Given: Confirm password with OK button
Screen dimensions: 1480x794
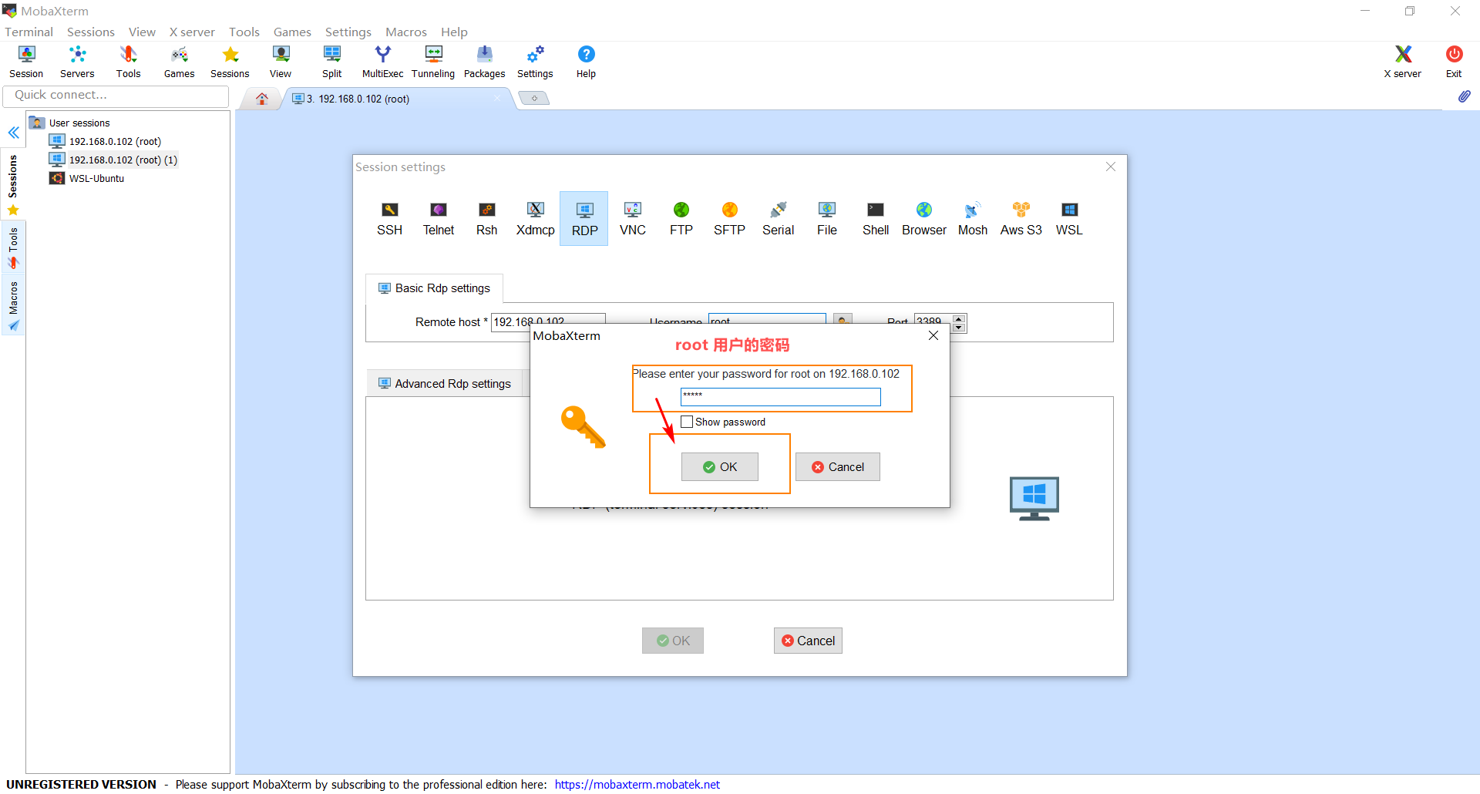Looking at the screenshot, I should (719, 466).
